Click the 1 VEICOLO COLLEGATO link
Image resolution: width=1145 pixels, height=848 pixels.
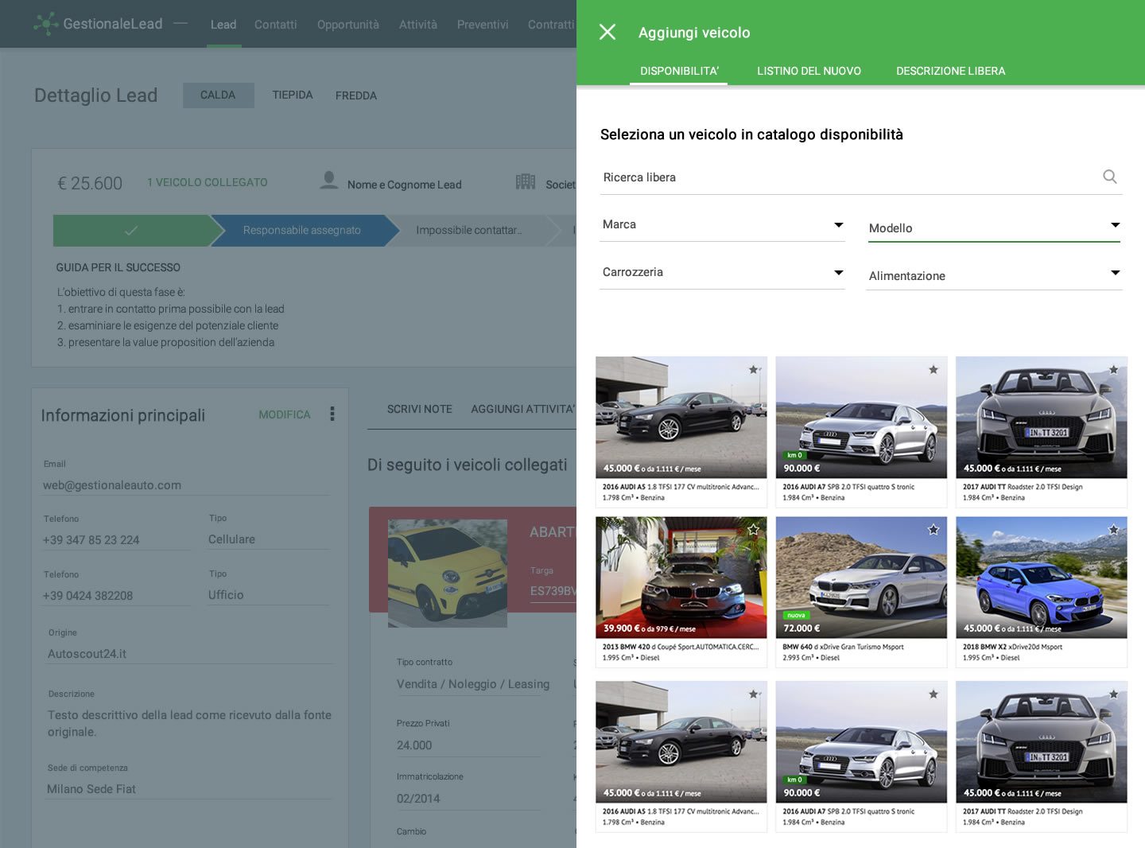[x=208, y=182]
